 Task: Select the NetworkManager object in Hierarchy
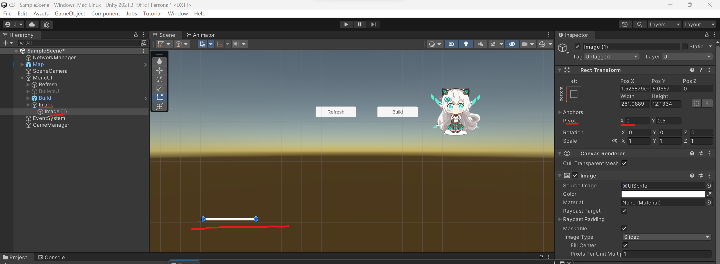pyautogui.click(x=54, y=58)
